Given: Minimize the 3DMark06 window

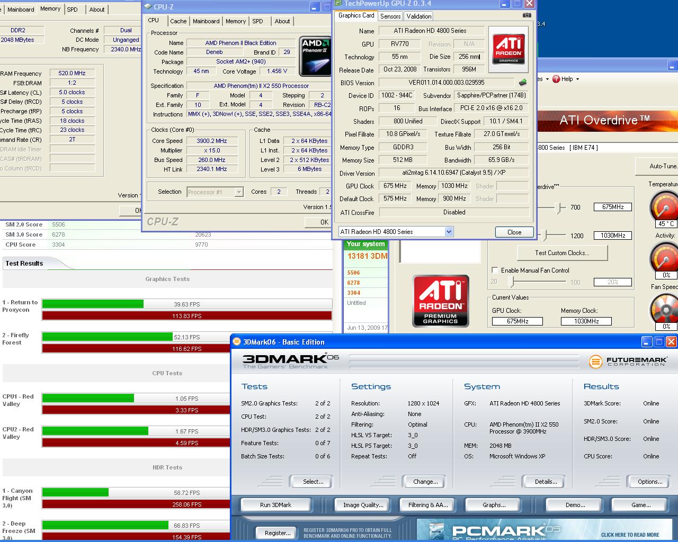Looking at the screenshot, I should coord(646,342).
